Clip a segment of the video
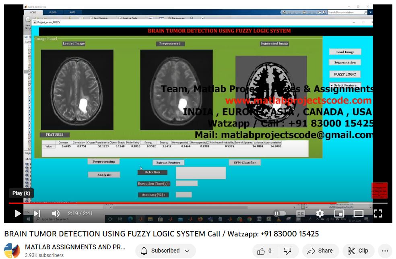Screen dimensions: 396x259 (358, 251)
